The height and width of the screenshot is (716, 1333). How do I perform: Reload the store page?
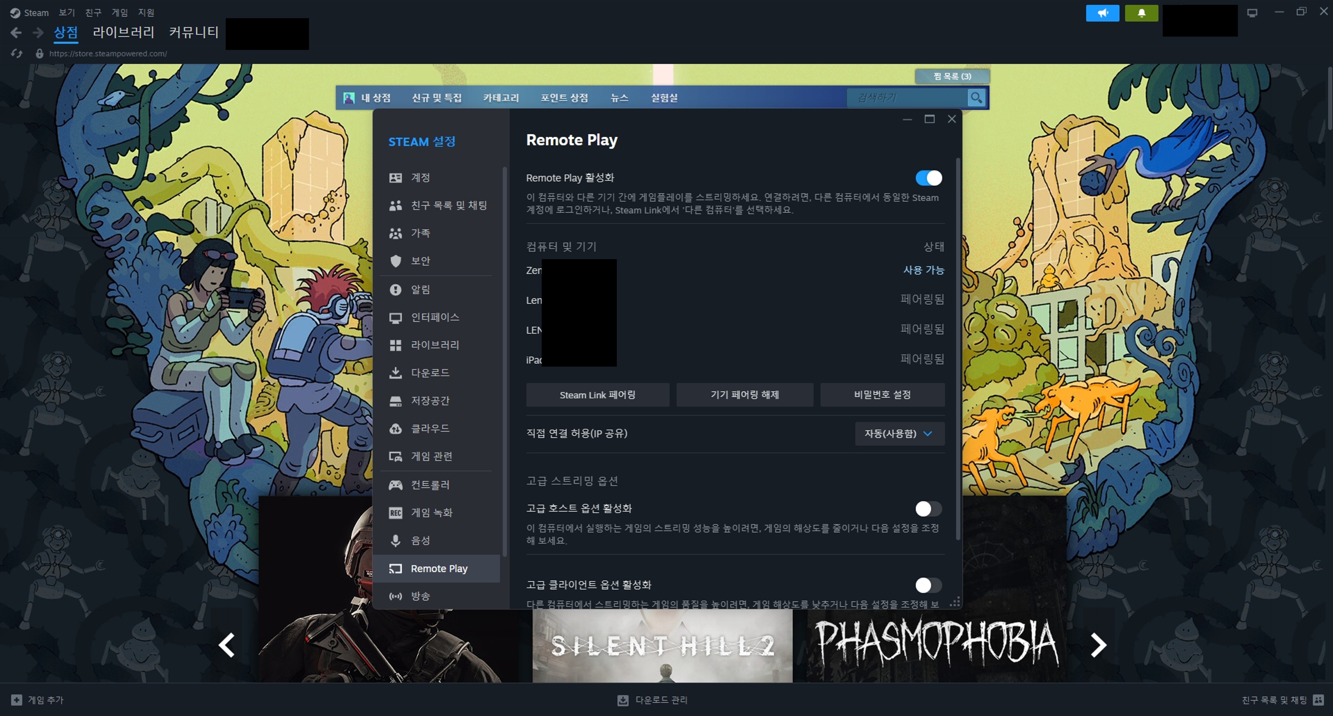pos(17,53)
